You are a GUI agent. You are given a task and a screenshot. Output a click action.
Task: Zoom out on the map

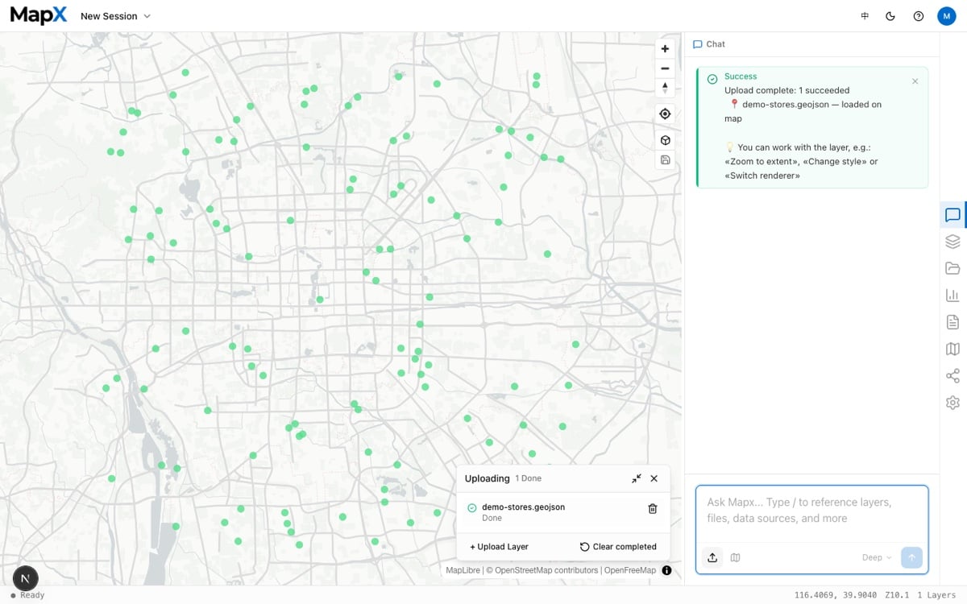click(x=665, y=68)
